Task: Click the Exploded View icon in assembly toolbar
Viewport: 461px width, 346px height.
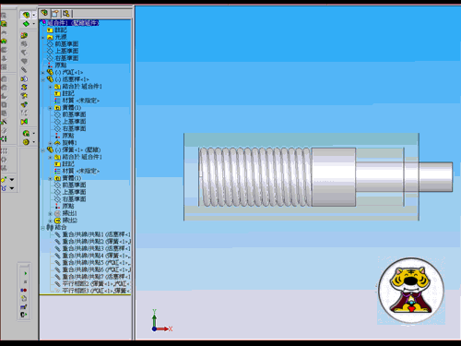Action: point(24,104)
